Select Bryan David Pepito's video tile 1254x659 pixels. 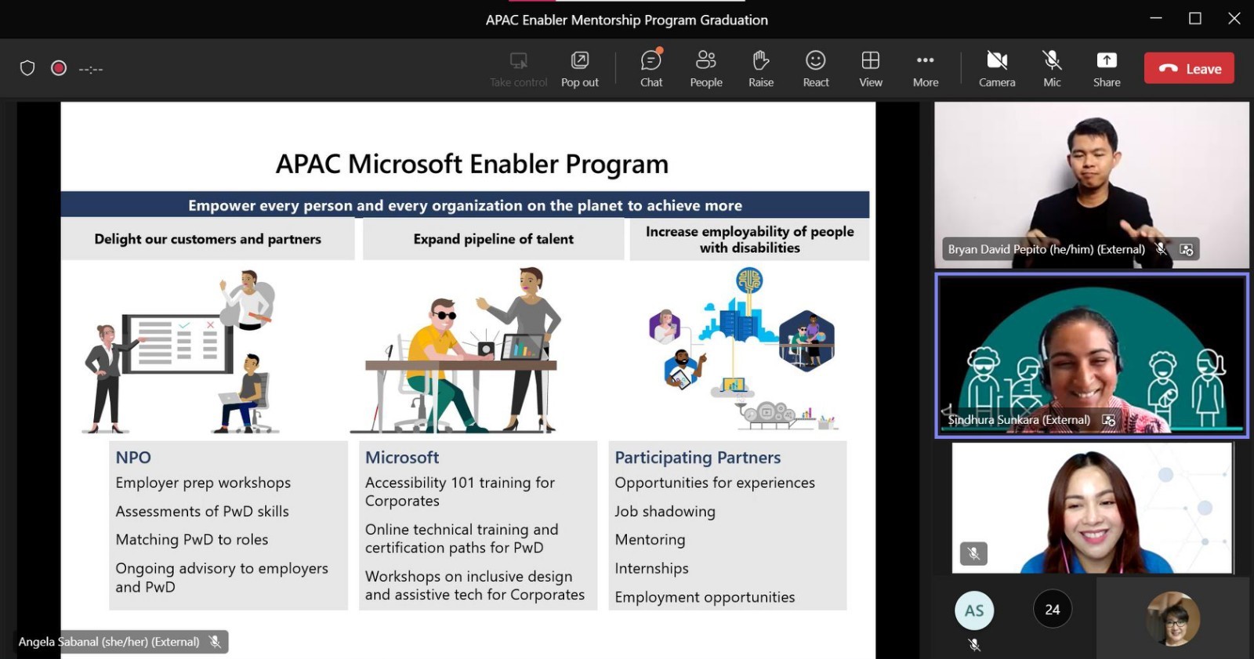click(1092, 185)
